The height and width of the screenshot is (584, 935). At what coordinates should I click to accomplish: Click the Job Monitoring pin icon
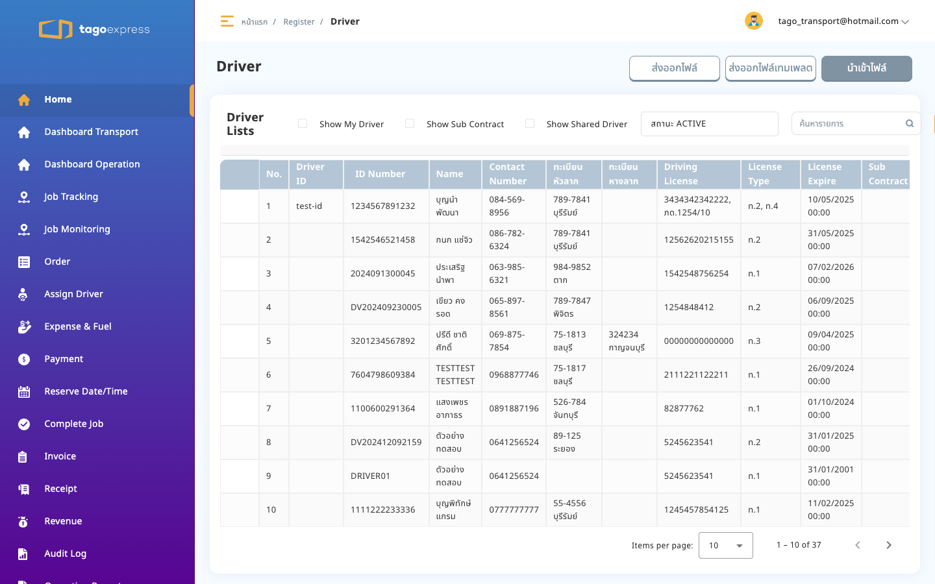(x=24, y=230)
